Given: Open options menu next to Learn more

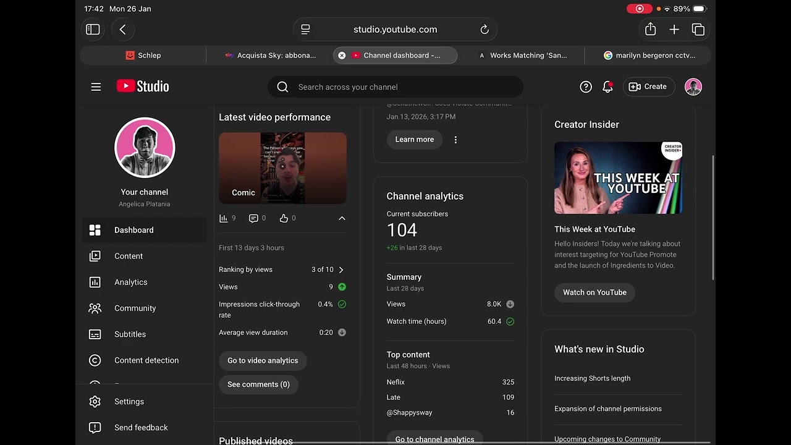Looking at the screenshot, I should point(455,140).
